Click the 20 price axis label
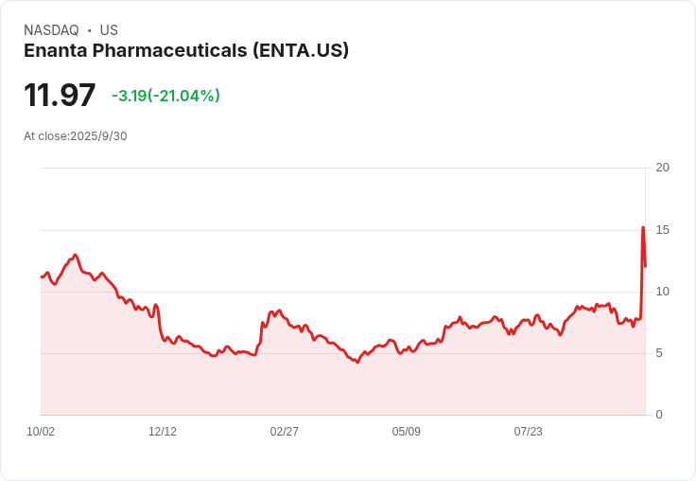The image size is (696, 481). [x=663, y=168]
